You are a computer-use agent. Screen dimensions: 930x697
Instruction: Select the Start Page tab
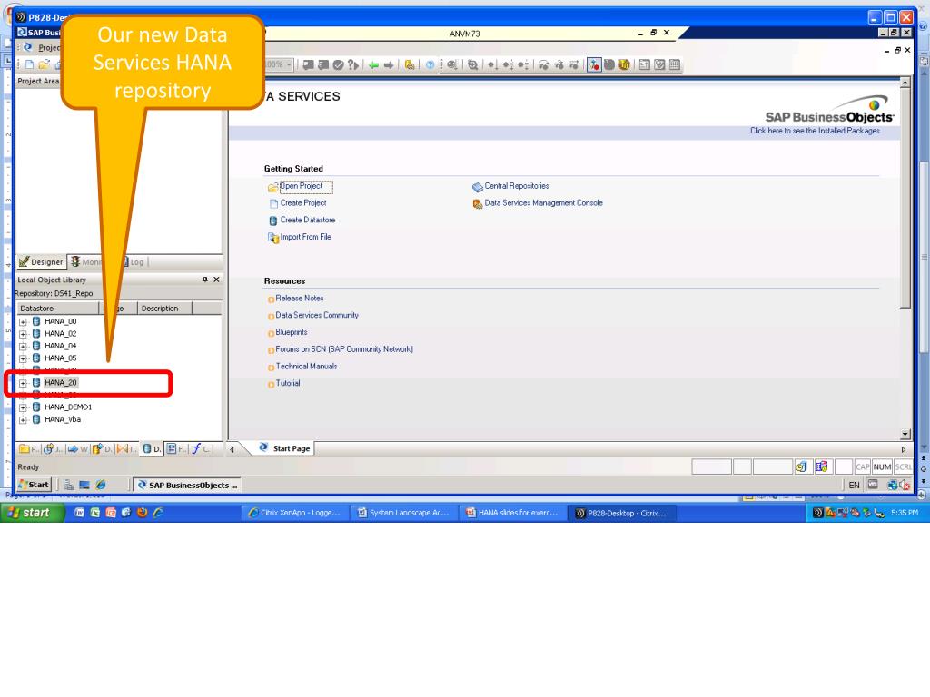point(284,448)
